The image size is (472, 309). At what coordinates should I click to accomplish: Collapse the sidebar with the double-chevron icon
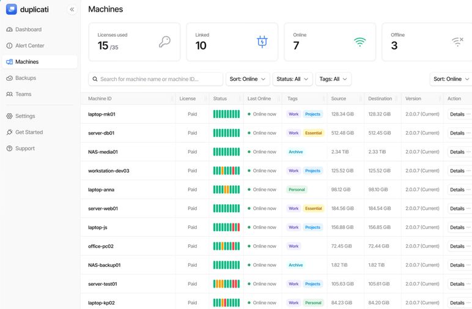coord(72,9)
